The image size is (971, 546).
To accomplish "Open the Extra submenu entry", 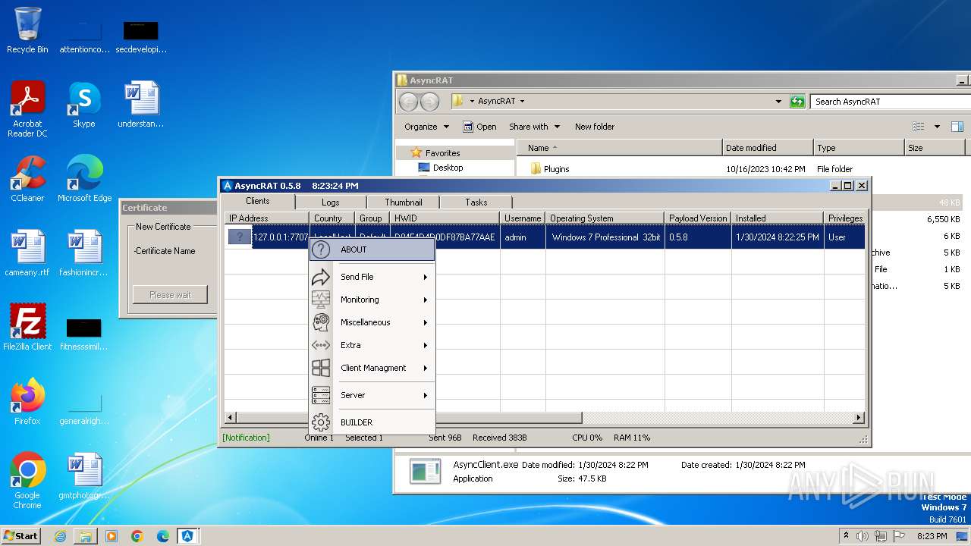I will [372, 345].
